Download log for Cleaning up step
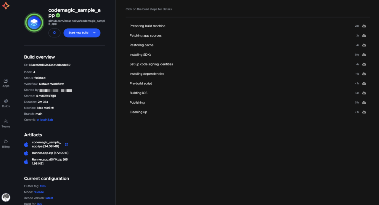Viewport: 379px width, 205px height. pyautogui.click(x=364, y=112)
